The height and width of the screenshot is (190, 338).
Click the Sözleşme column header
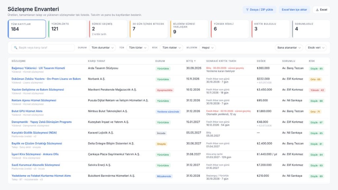pyautogui.click(x=18, y=61)
